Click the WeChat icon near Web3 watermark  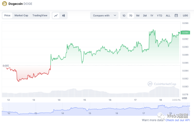click(x=161, y=116)
